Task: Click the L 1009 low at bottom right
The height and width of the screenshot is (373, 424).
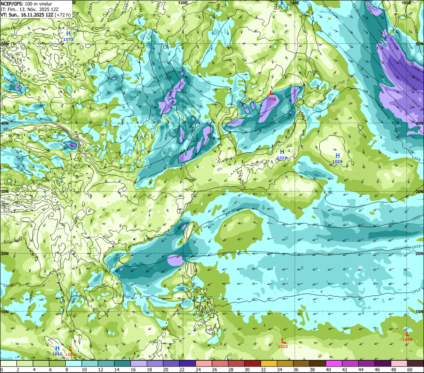Action: click(407, 336)
